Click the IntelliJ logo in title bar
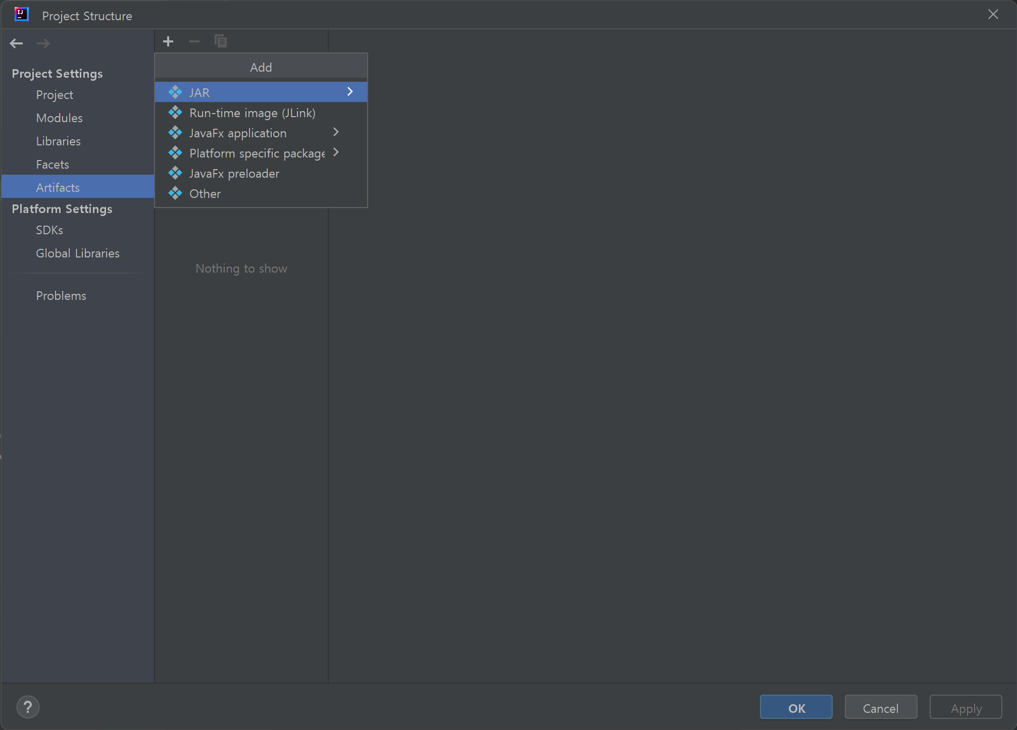This screenshot has height=730, width=1017. click(x=22, y=15)
